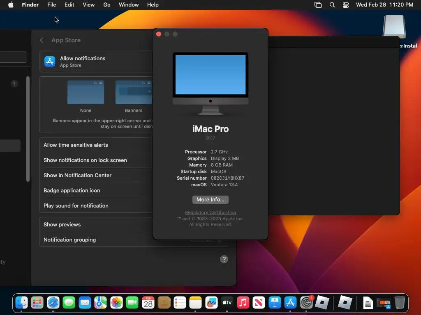Select the None alert style thumbnail
This screenshot has height=315, width=421.
click(x=86, y=92)
